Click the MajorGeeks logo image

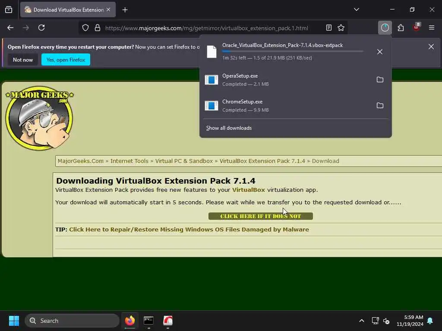pos(39,118)
